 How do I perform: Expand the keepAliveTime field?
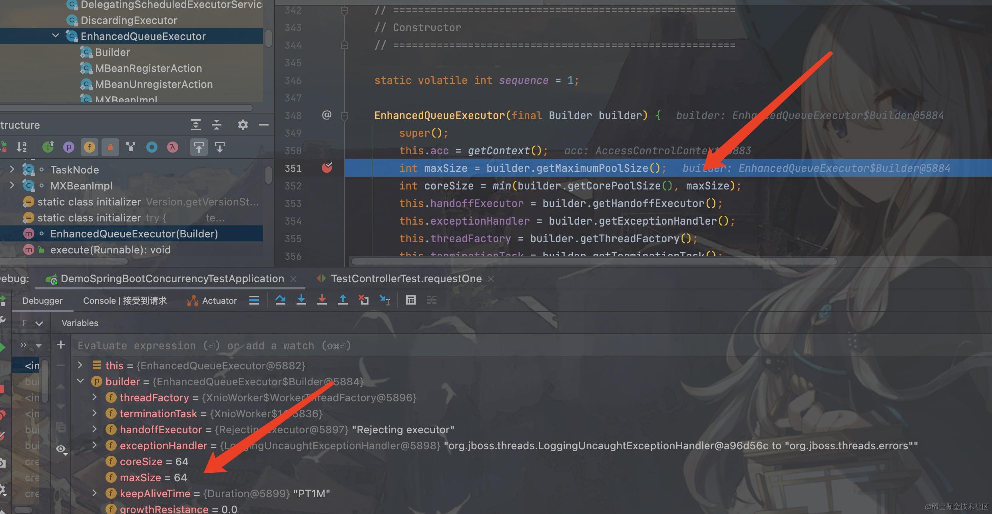[x=94, y=493]
